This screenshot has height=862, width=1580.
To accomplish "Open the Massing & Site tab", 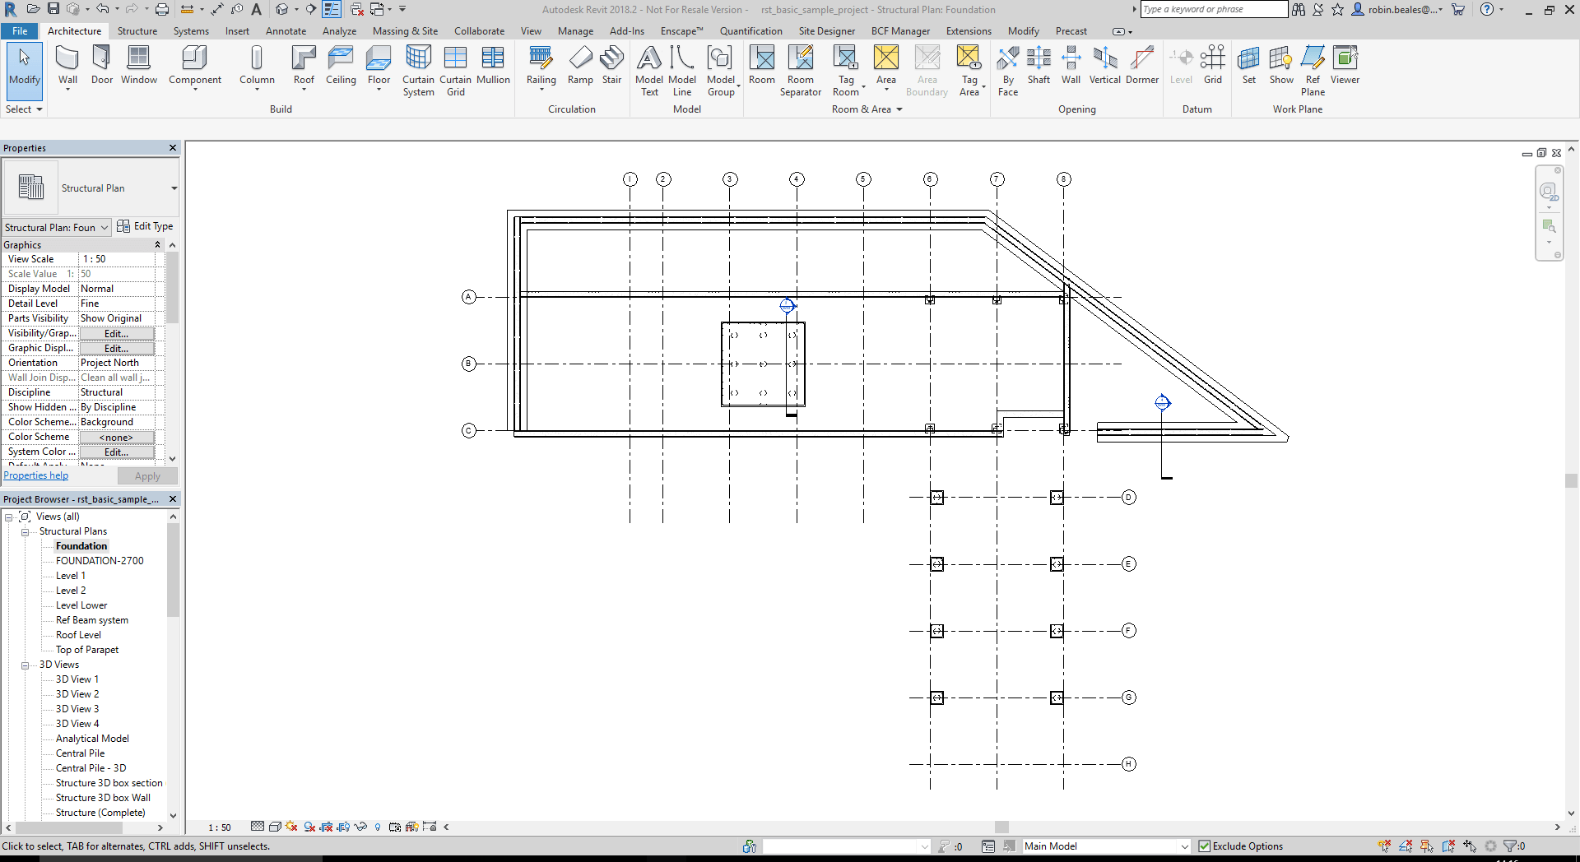I will (405, 31).
